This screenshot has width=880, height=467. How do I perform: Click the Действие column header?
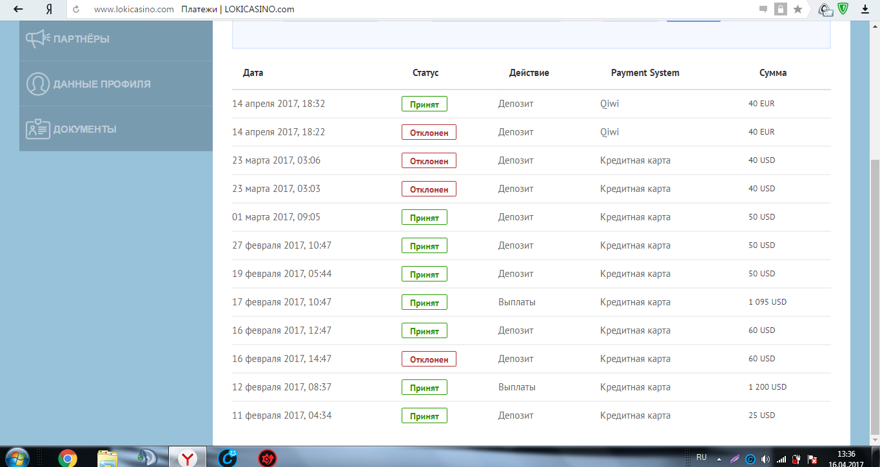[x=529, y=73]
